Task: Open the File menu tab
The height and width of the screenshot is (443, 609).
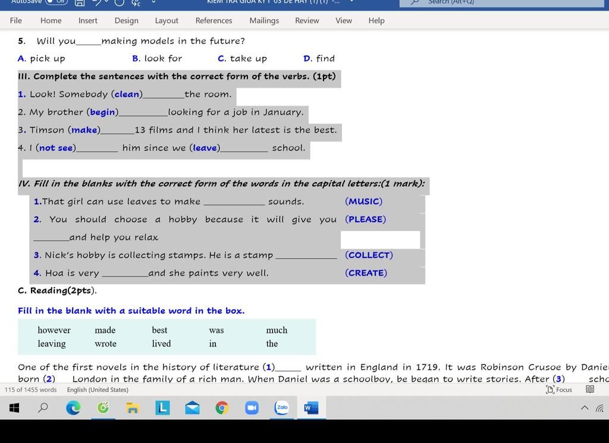Action: (x=15, y=21)
